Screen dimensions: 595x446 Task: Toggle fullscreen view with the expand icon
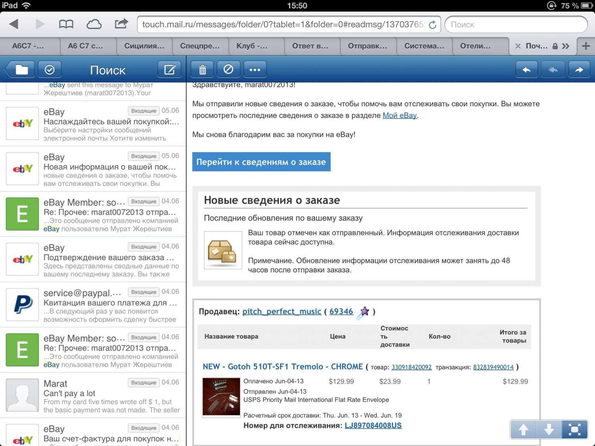[574, 429]
